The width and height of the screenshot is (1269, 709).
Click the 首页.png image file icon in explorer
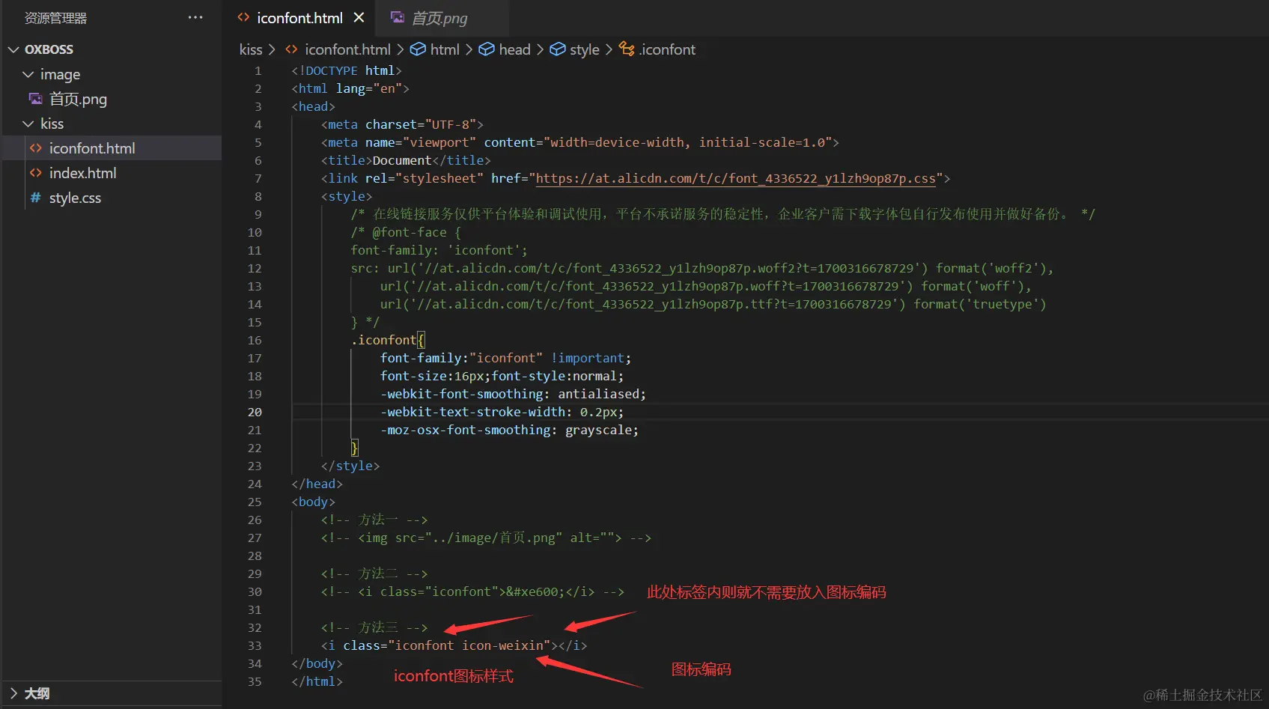coord(35,99)
